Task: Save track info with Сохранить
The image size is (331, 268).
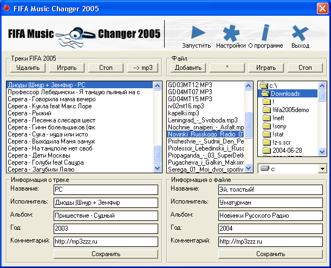Action: click(x=106, y=254)
